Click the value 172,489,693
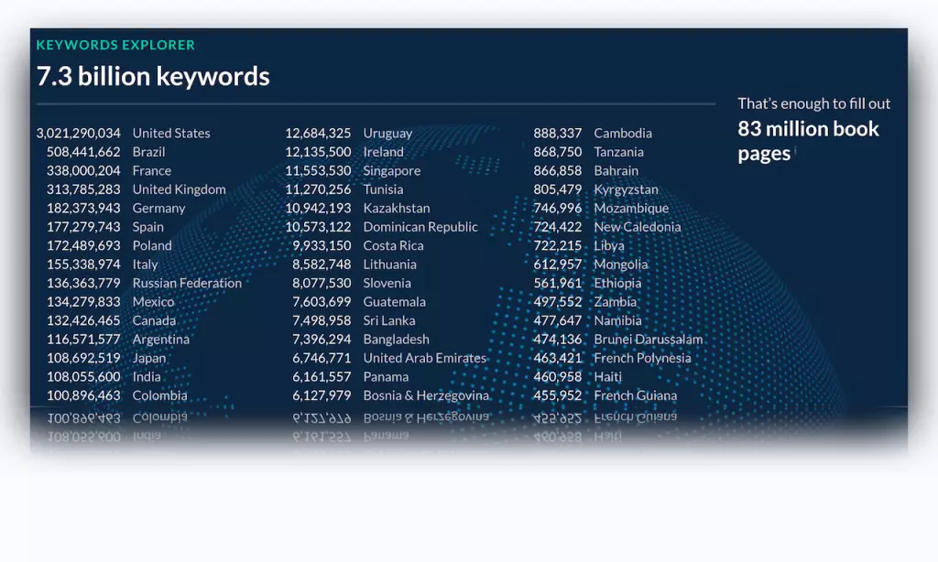The width and height of the screenshot is (938, 562). tap(83, 245)
